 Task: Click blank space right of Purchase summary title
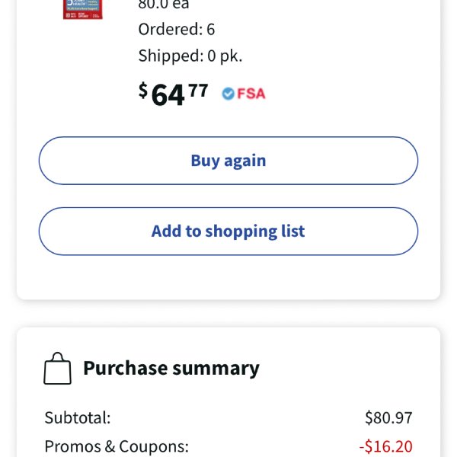pos(344,369)
